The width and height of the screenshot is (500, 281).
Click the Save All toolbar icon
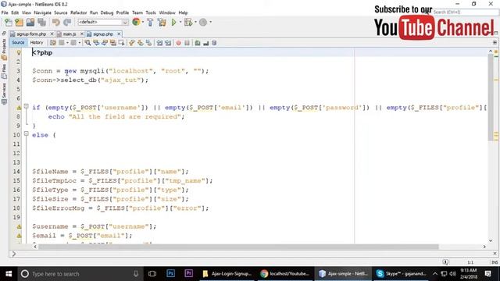(41, 23)
